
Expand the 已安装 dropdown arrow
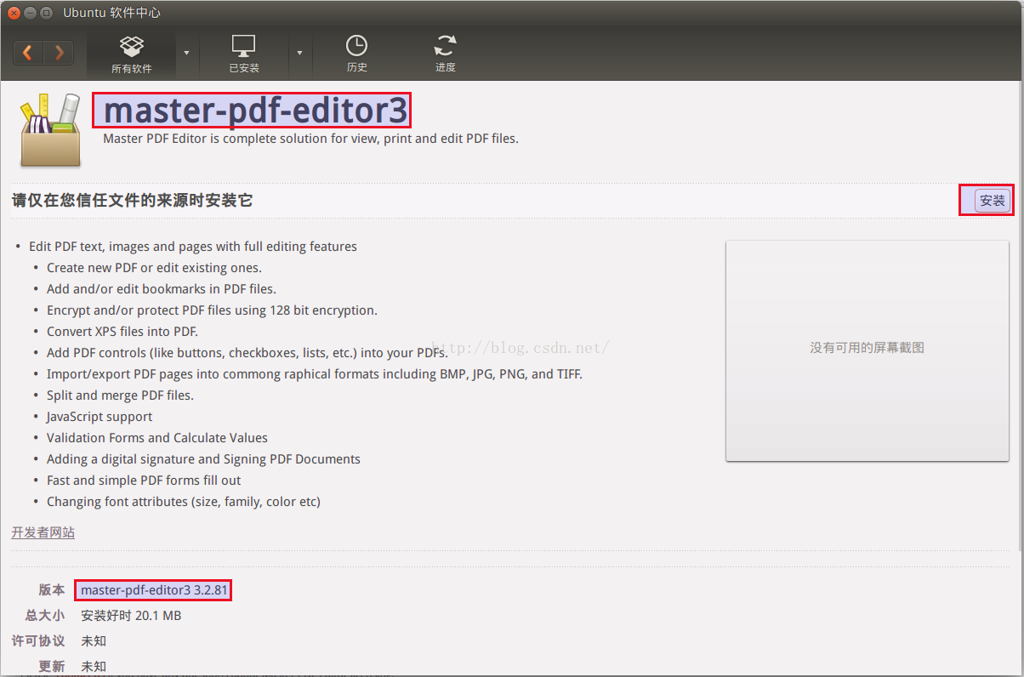[299, 53]
